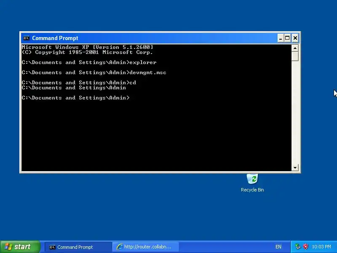Click the Command Prompt title bar text

55,38
